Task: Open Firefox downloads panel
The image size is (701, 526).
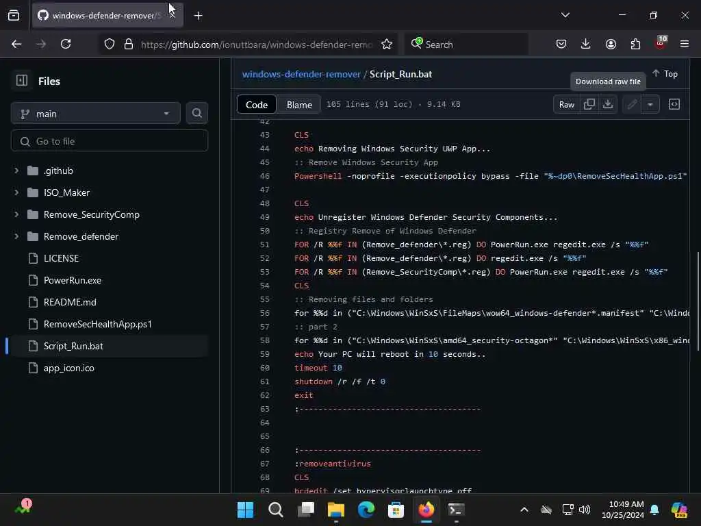Action: point(586,44)
